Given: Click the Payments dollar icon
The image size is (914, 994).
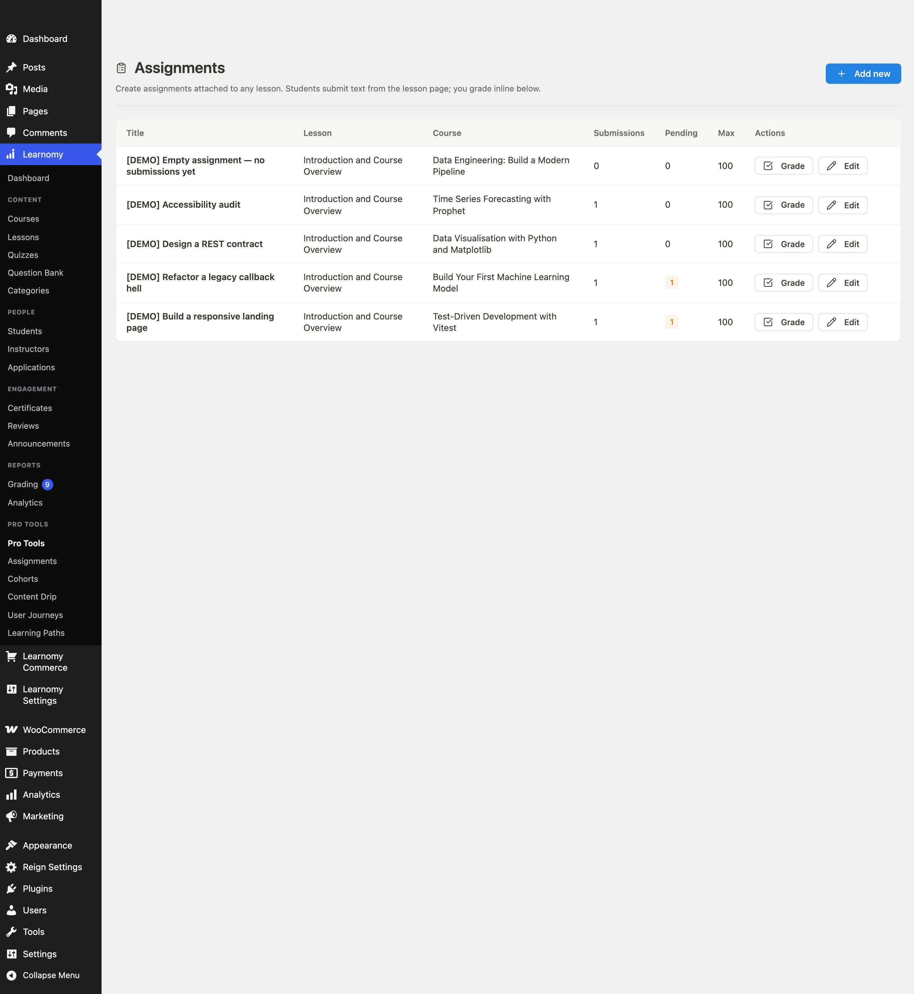Looking at the screenshot, I should click(11, 773).
